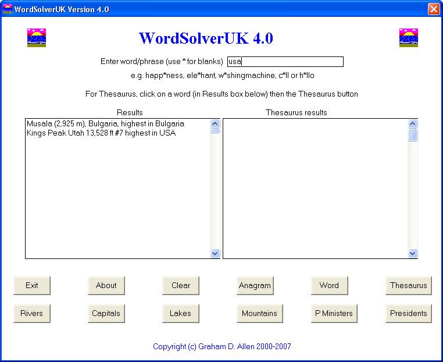Search Capitals with the button
This screenshot has height=362, width=443.
(106, 314)
